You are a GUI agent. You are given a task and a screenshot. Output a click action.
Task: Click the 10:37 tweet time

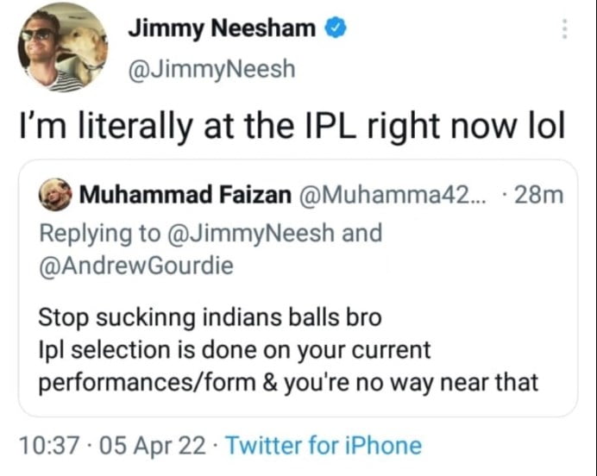pyautogui.click(x=48, y=446)
